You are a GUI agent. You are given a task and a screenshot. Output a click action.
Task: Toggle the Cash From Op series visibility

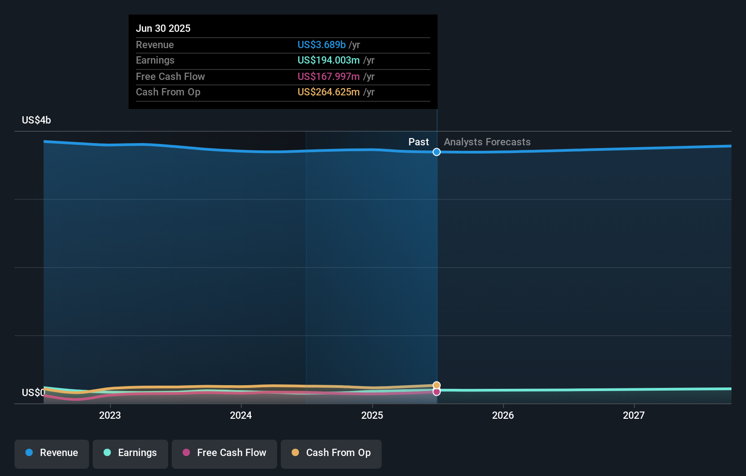331,453
